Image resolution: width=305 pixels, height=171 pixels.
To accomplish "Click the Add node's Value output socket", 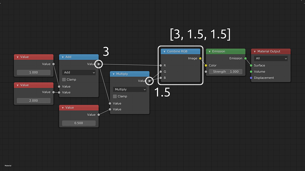I will pyautogui.click(x=99, y=64).
